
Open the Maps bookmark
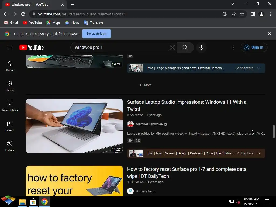pos(54,23)
